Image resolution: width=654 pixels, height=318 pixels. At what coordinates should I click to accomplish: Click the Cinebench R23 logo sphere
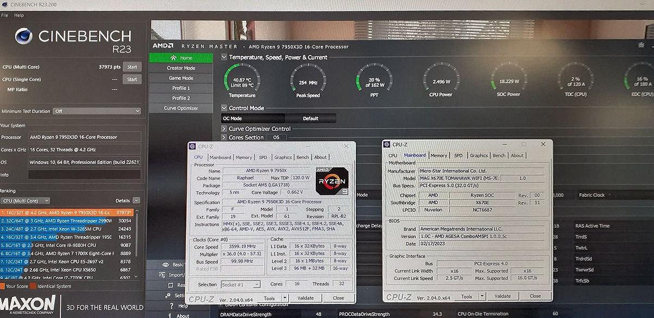click(x=24, y=37)
